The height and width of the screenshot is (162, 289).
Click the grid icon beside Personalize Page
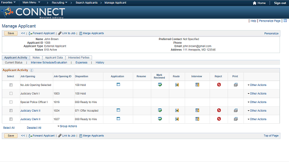click(x=285, y=21)
